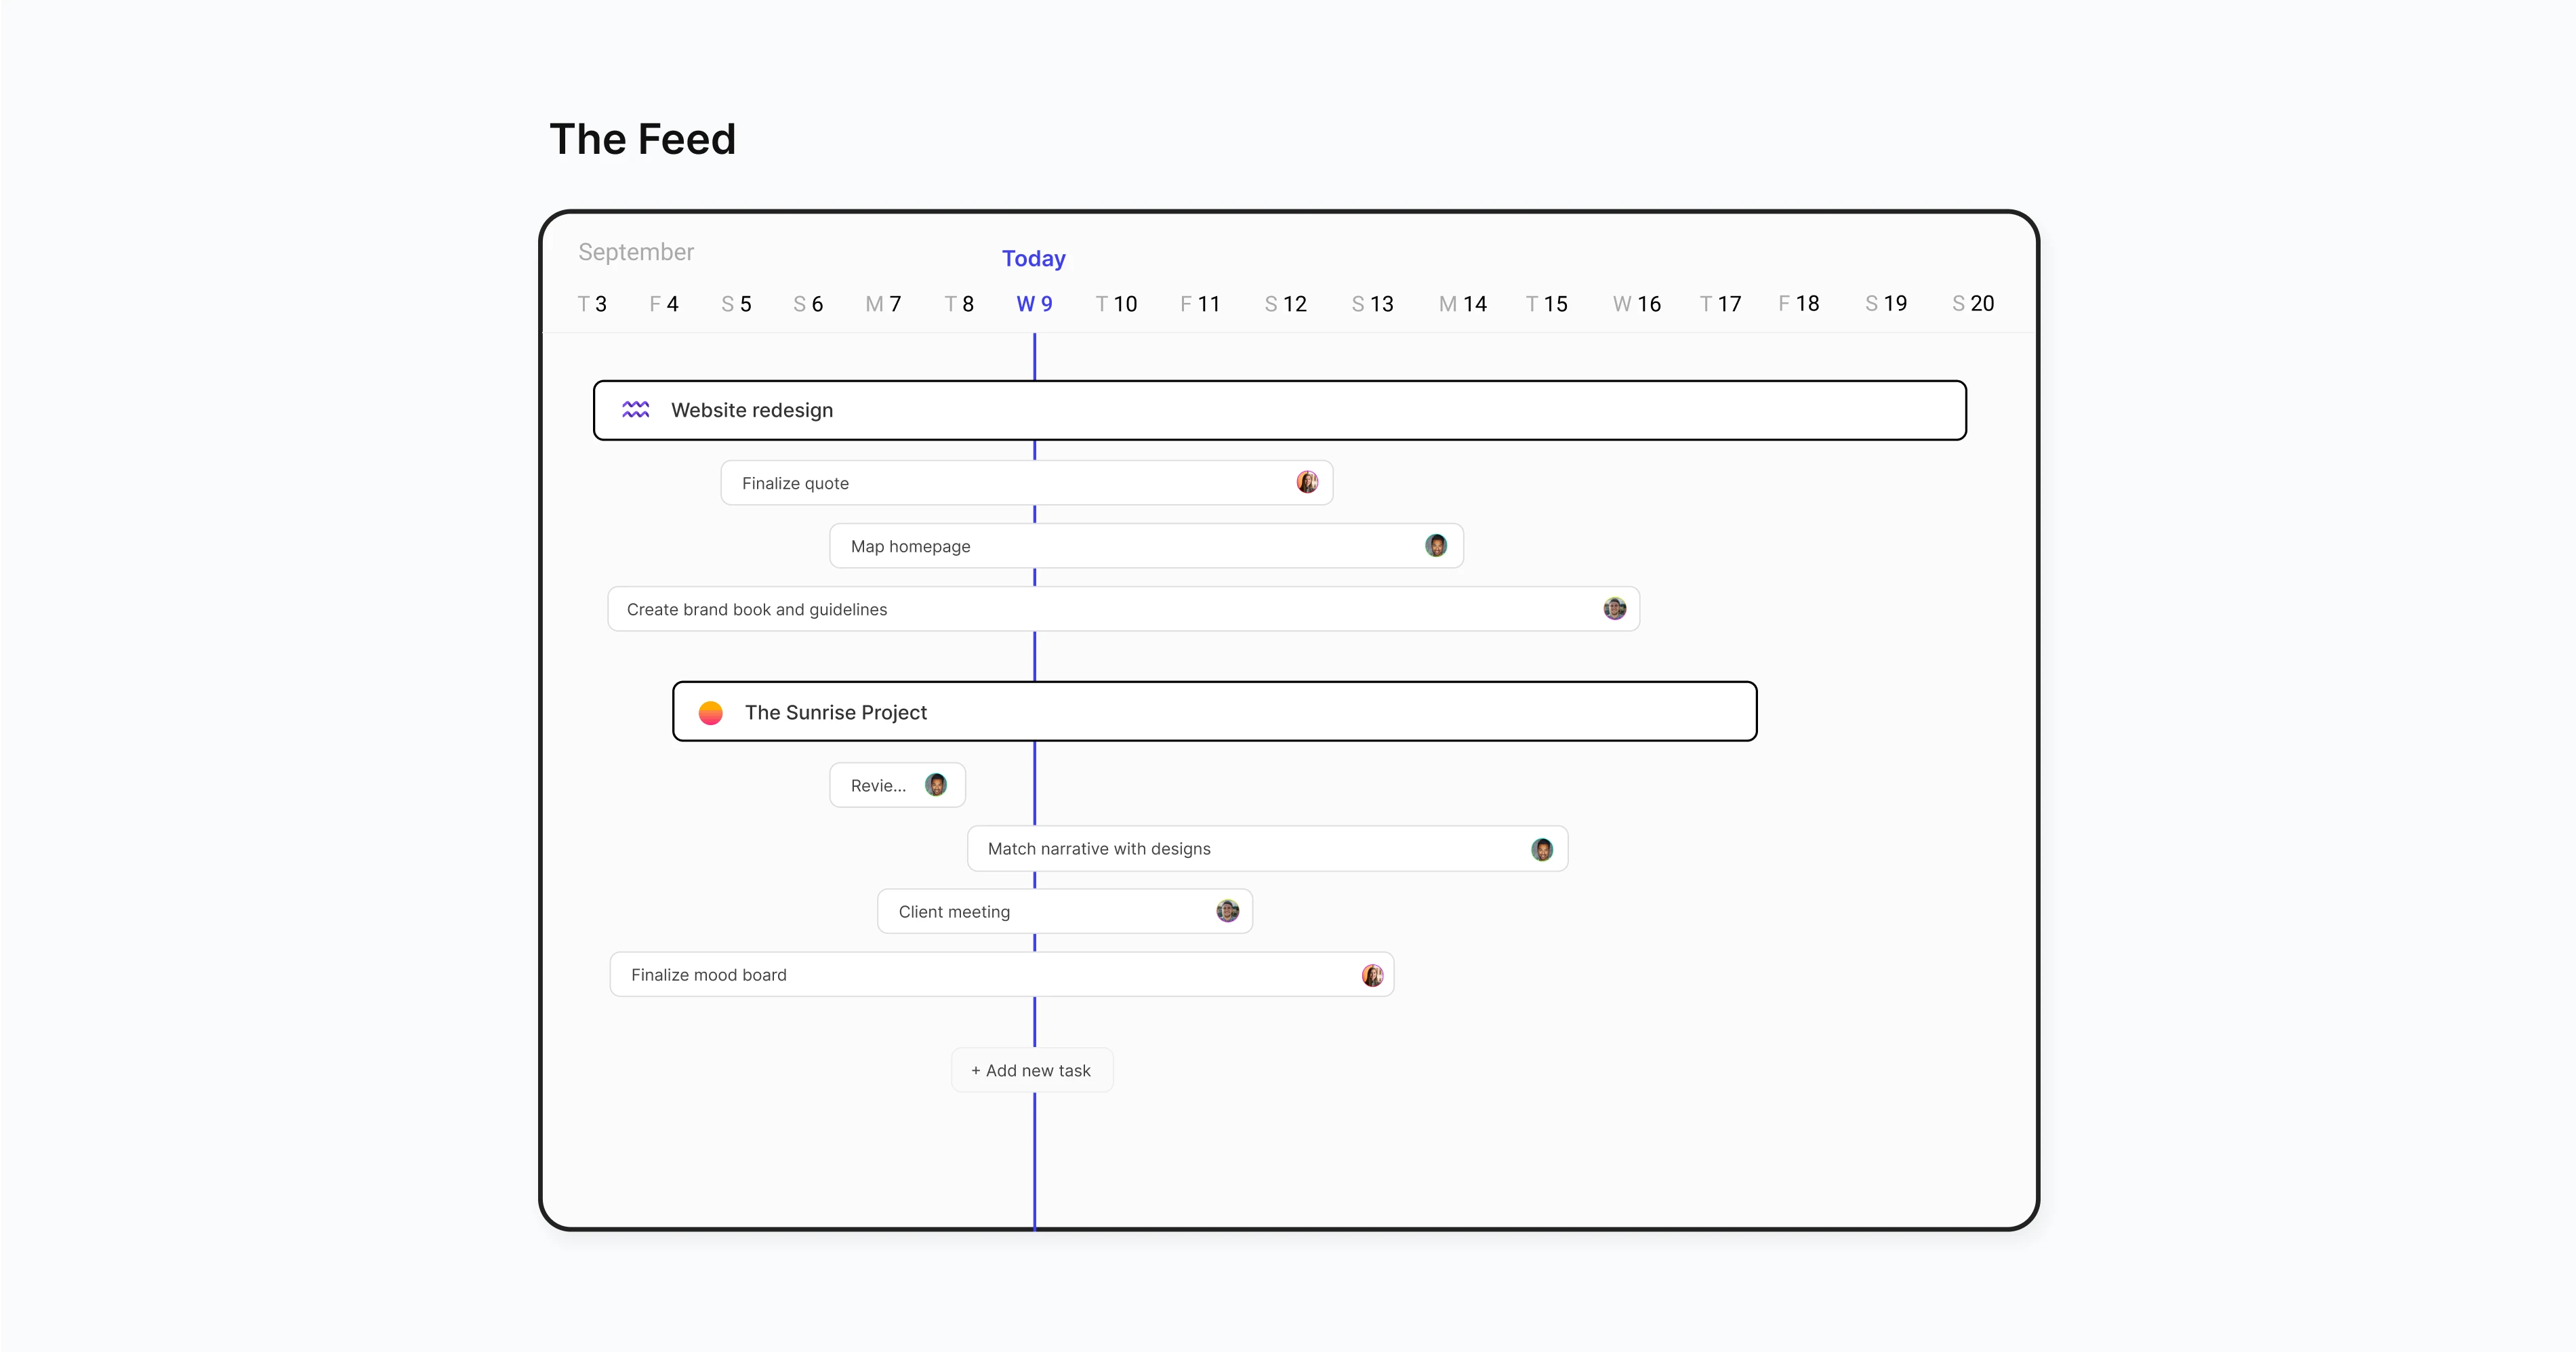2576x1352 pixels.
Task: Click avatar on the Revie... task
Action: coord(936,785)
